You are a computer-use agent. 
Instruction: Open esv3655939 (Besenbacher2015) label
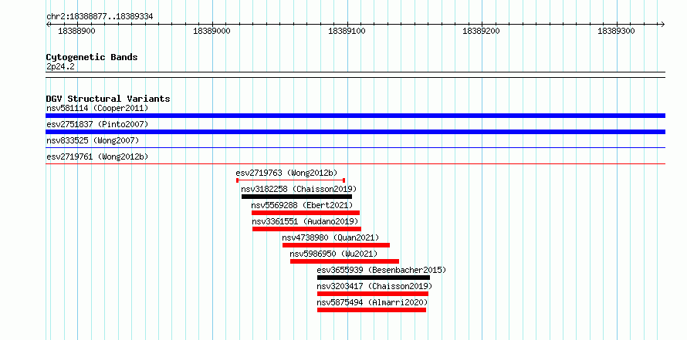point(381,270)
